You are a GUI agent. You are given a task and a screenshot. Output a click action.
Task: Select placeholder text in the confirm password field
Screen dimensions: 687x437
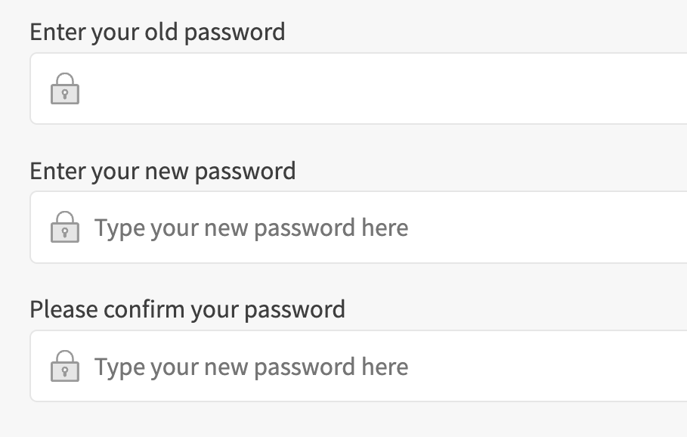coord(251,367)
